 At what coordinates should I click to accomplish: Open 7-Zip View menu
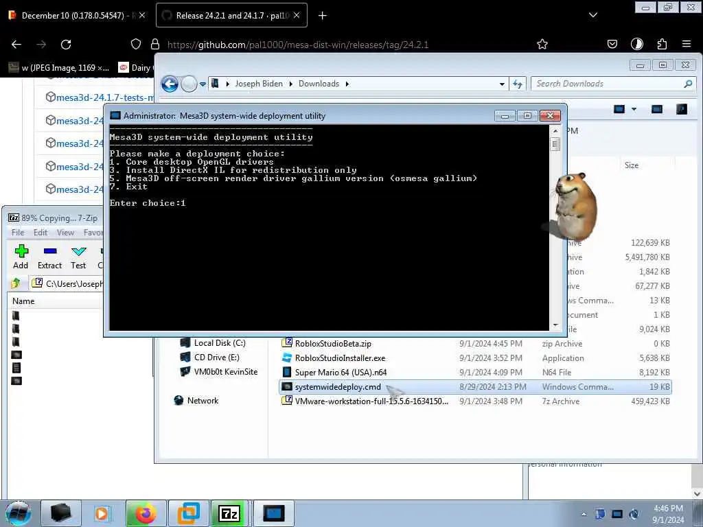click(65, 232)
